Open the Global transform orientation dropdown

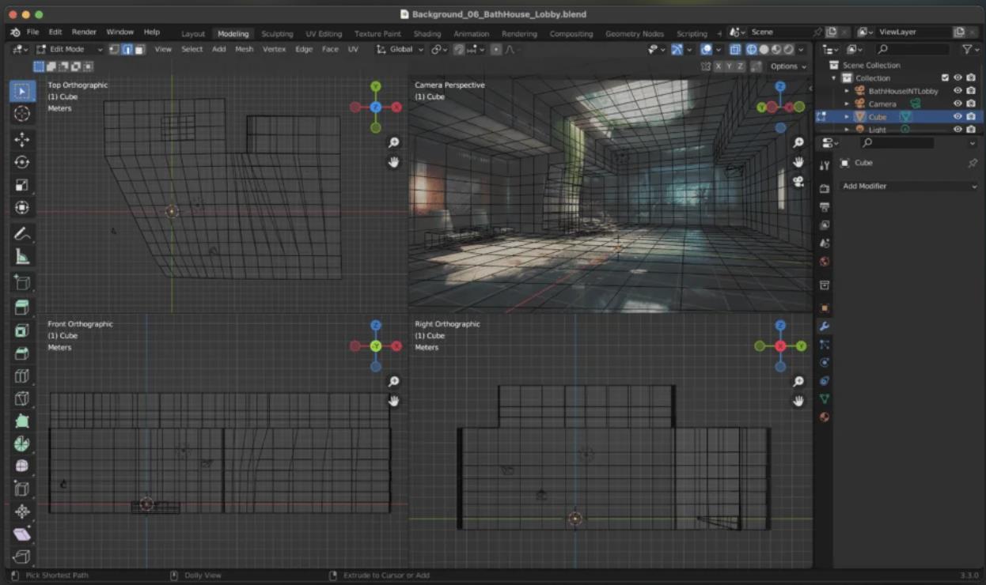(400, 49)
